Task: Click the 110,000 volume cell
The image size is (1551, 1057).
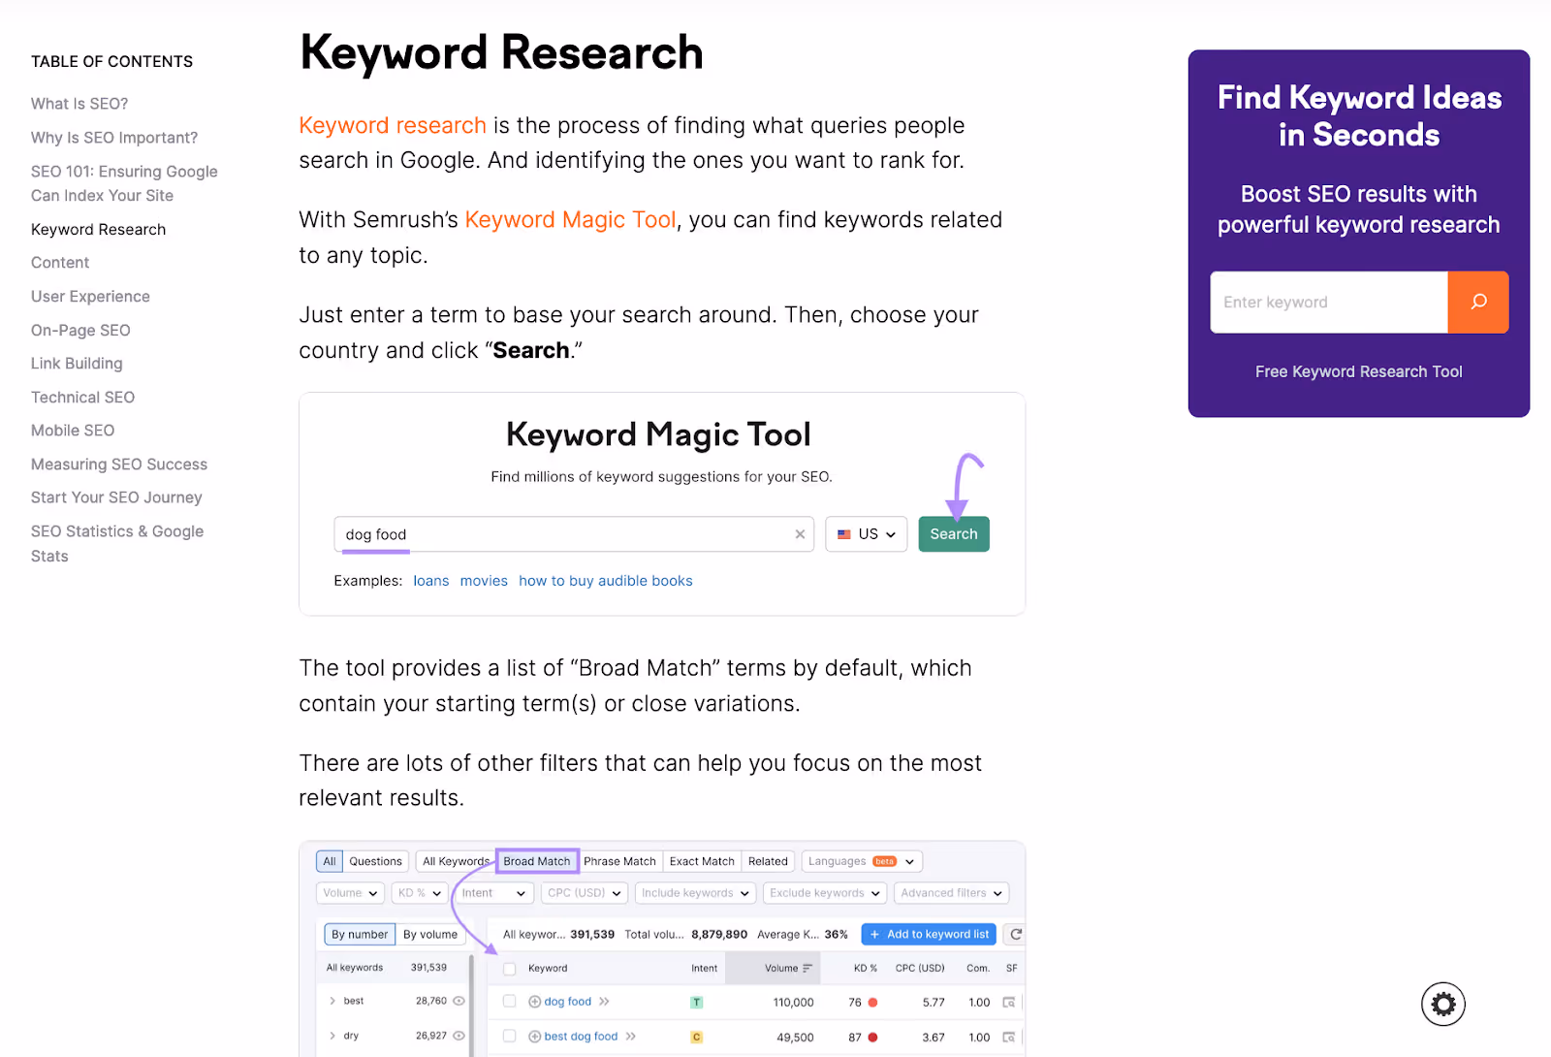Action: coord(793,1003)
